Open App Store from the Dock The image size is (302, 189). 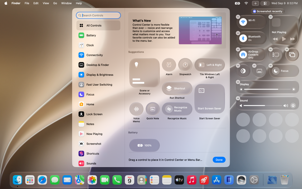click(216, 180)
